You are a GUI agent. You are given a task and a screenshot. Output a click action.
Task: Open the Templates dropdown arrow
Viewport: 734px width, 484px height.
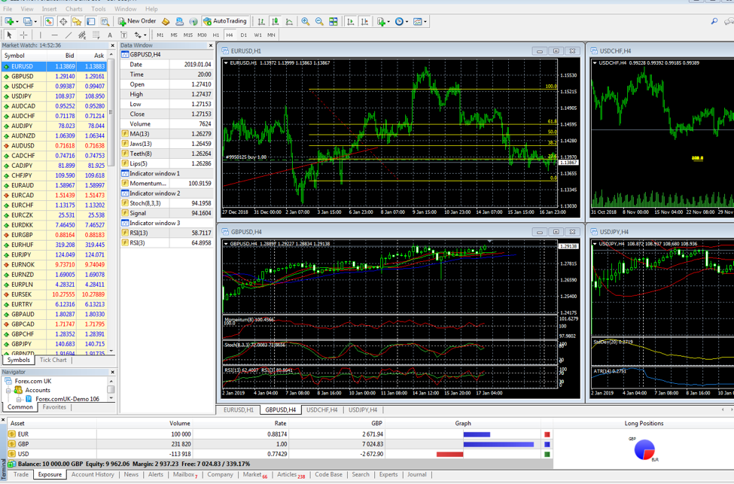click(x=425, y=22)
